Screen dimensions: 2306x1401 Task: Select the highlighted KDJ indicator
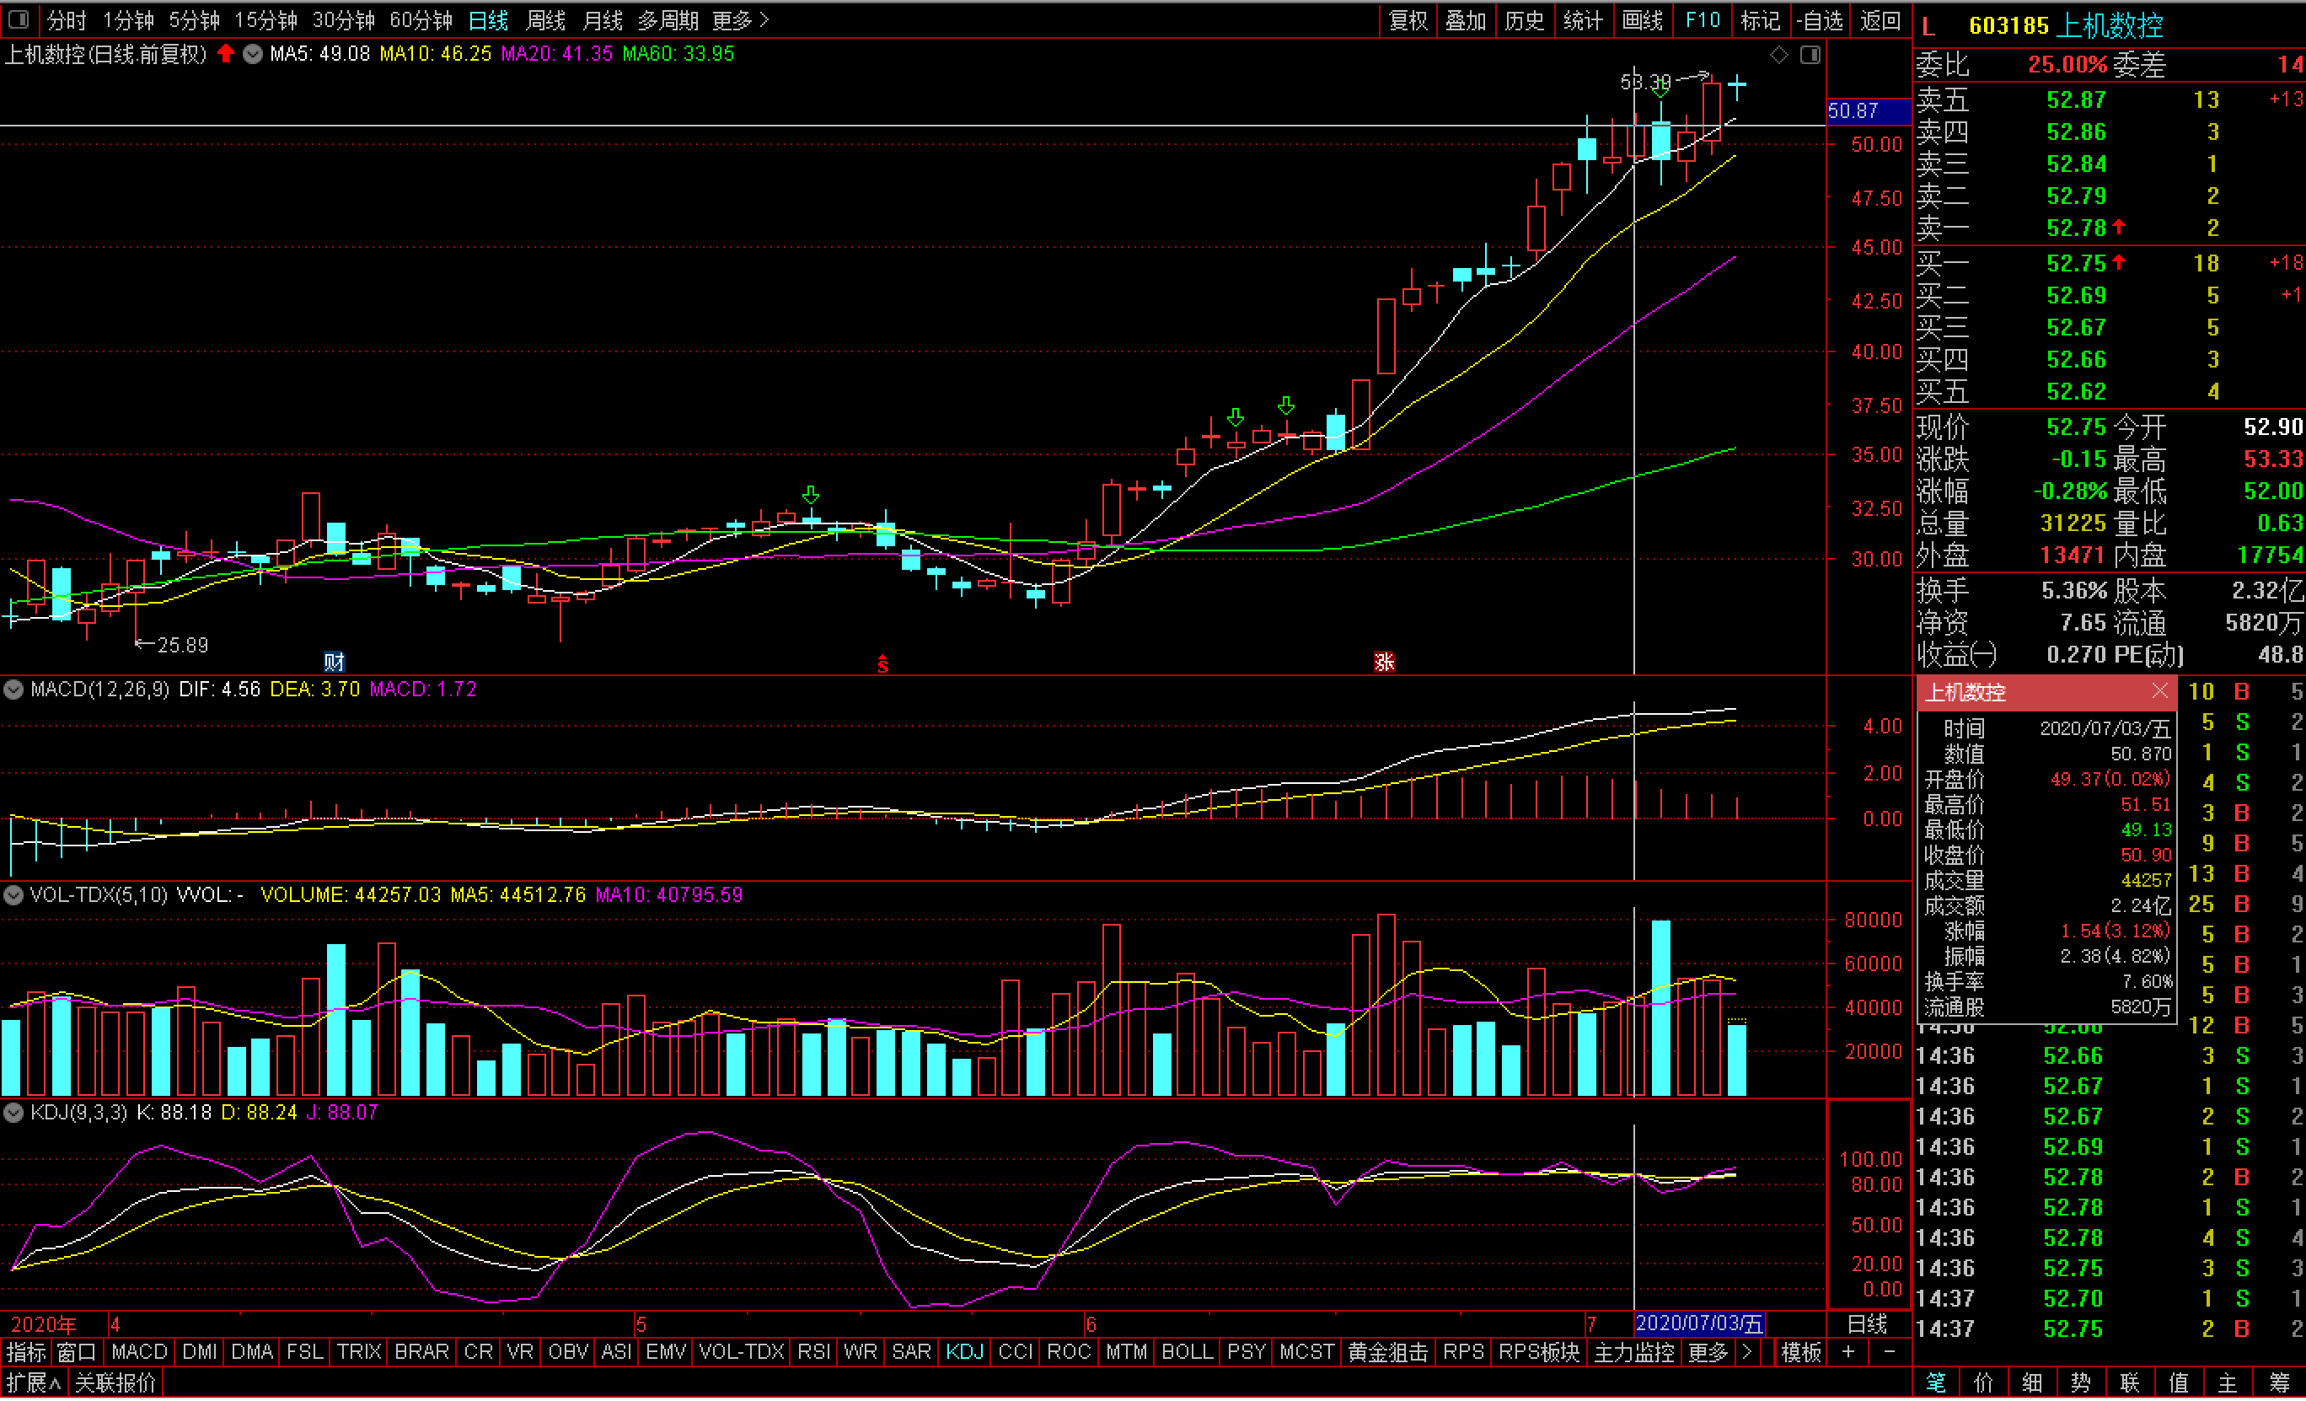coord(964,1352)
